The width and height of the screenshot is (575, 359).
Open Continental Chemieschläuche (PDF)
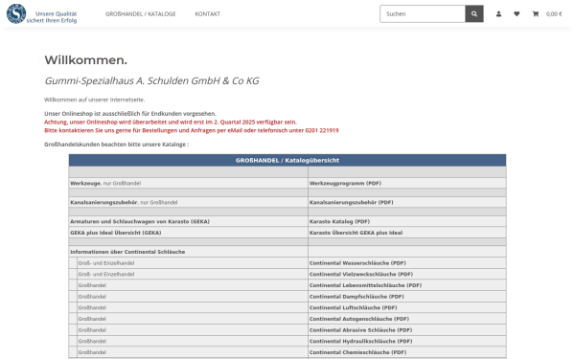pyautogui.click(x=357, y=352)
